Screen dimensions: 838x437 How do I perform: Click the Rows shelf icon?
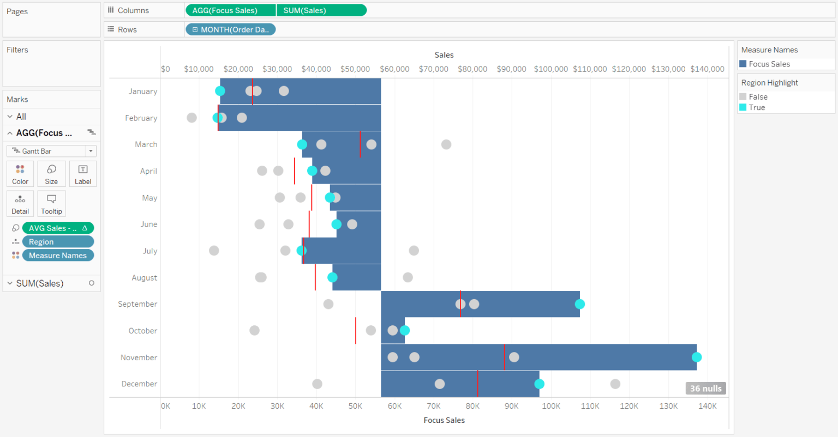coord(111,29)
